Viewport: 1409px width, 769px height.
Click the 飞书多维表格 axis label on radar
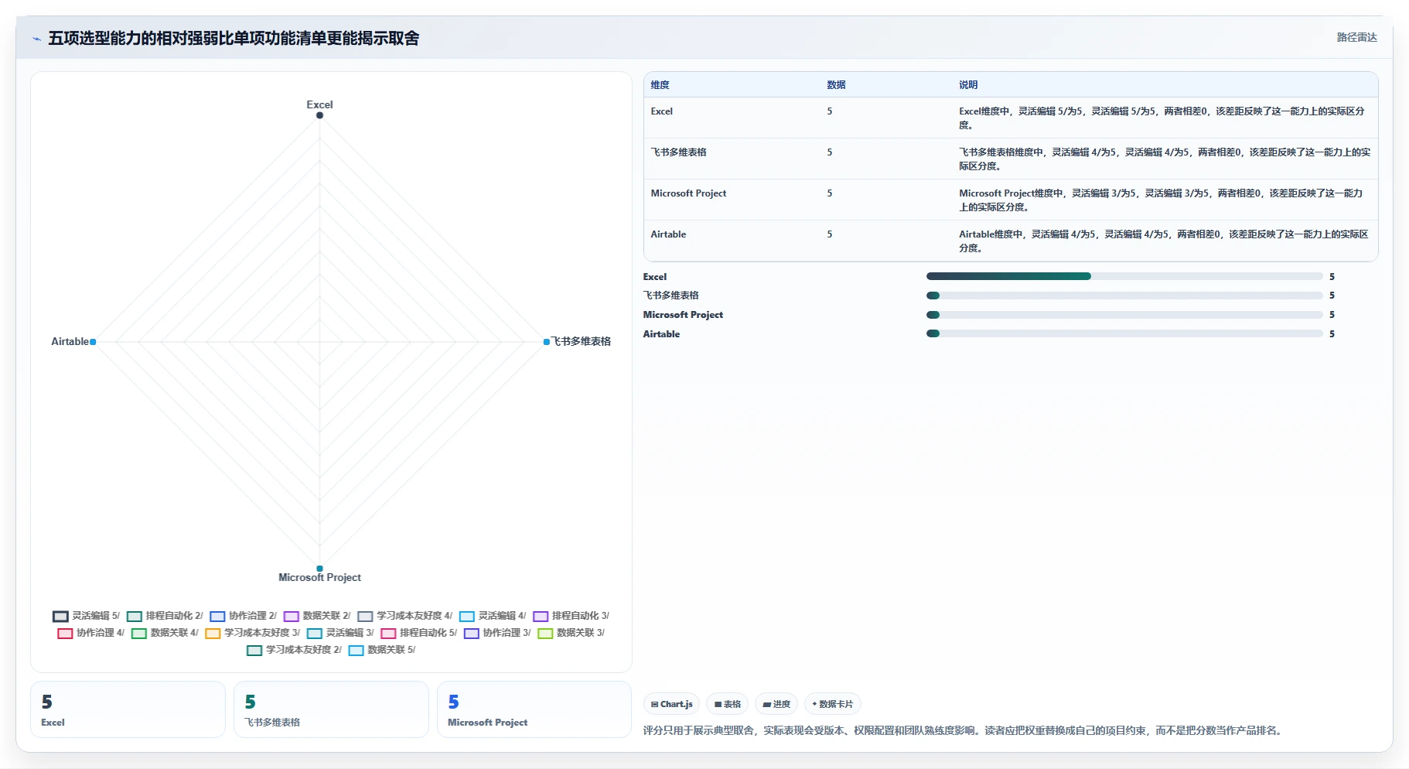tap(581, 341)
